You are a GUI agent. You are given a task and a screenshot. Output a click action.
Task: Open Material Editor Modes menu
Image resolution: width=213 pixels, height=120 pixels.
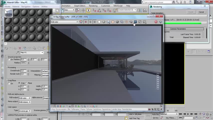pos(7,6)
